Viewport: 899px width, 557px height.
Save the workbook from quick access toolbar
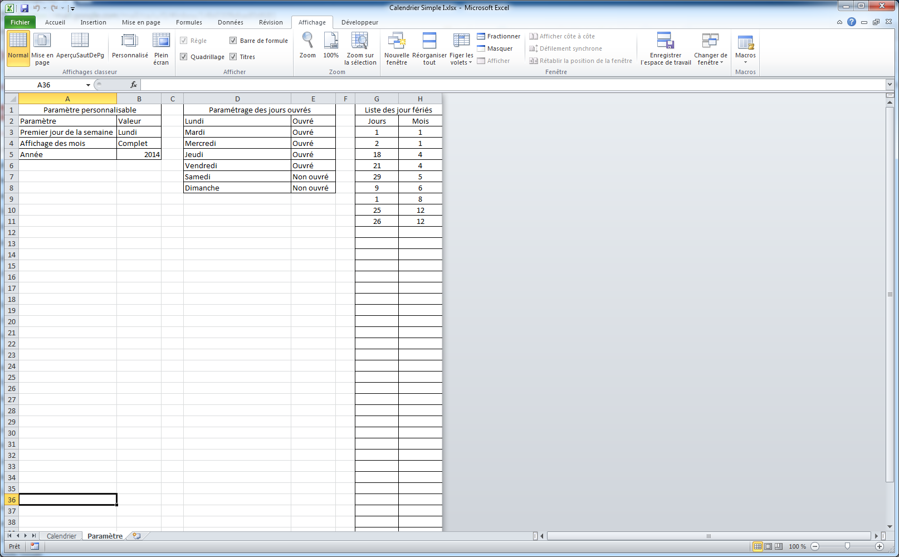point(25,8)
